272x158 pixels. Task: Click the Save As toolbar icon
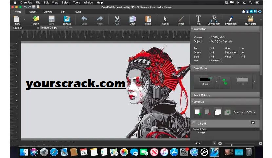(x=67, y=20)
